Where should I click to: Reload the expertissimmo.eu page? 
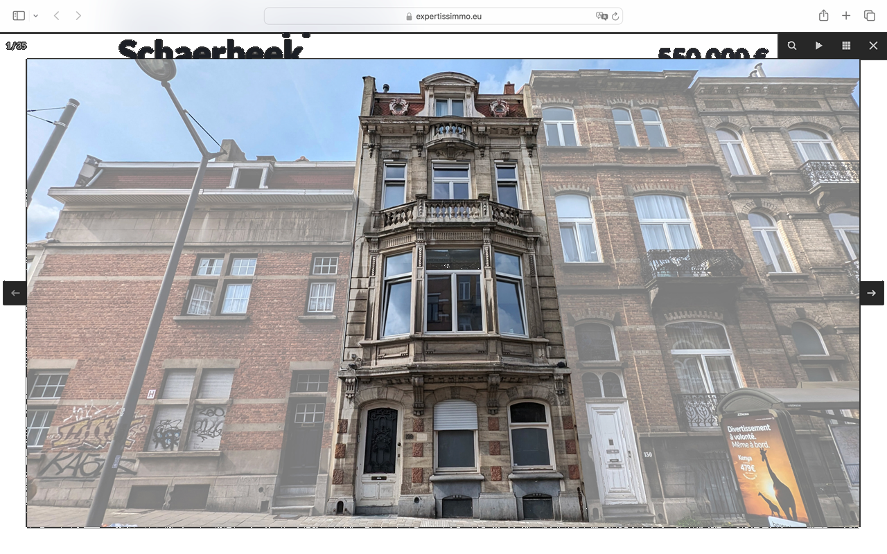pos(615,16)
